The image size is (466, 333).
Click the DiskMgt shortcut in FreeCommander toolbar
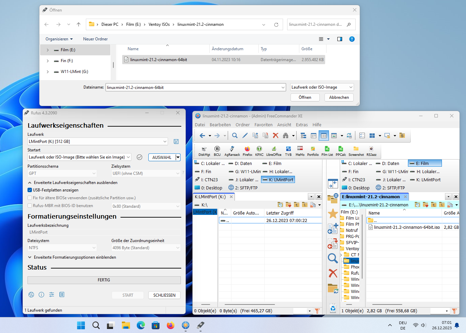click(x=204, y=151)
